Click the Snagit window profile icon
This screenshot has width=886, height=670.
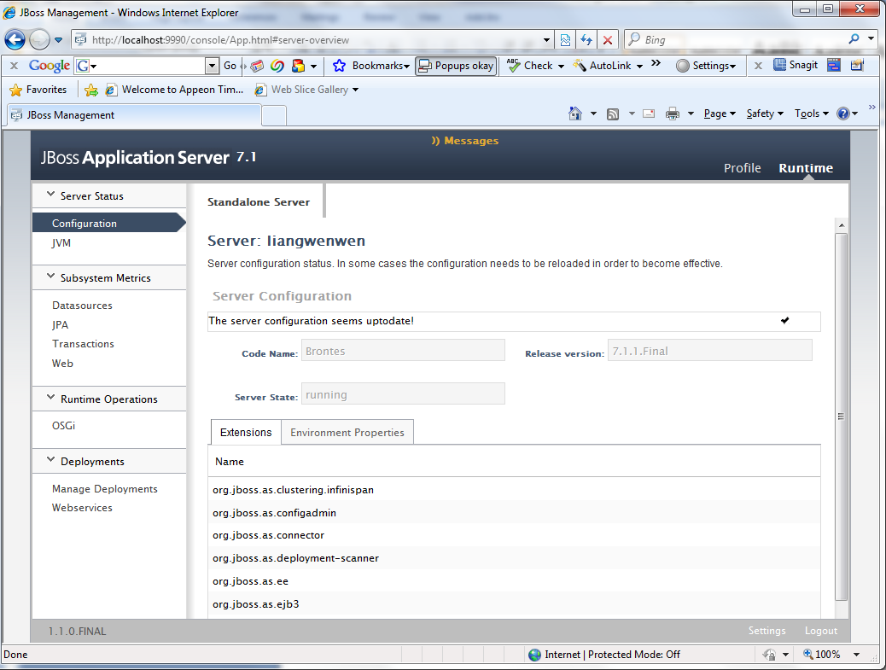tap(834, 65)
